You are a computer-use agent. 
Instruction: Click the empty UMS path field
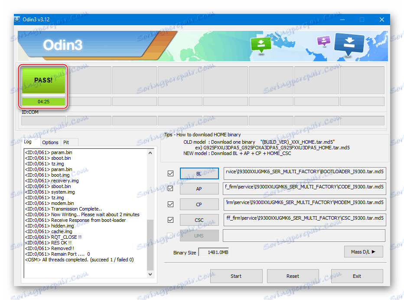tap(304, 235)
